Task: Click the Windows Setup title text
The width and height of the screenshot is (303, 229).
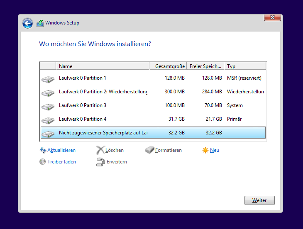Action: (x=62, y=23)
